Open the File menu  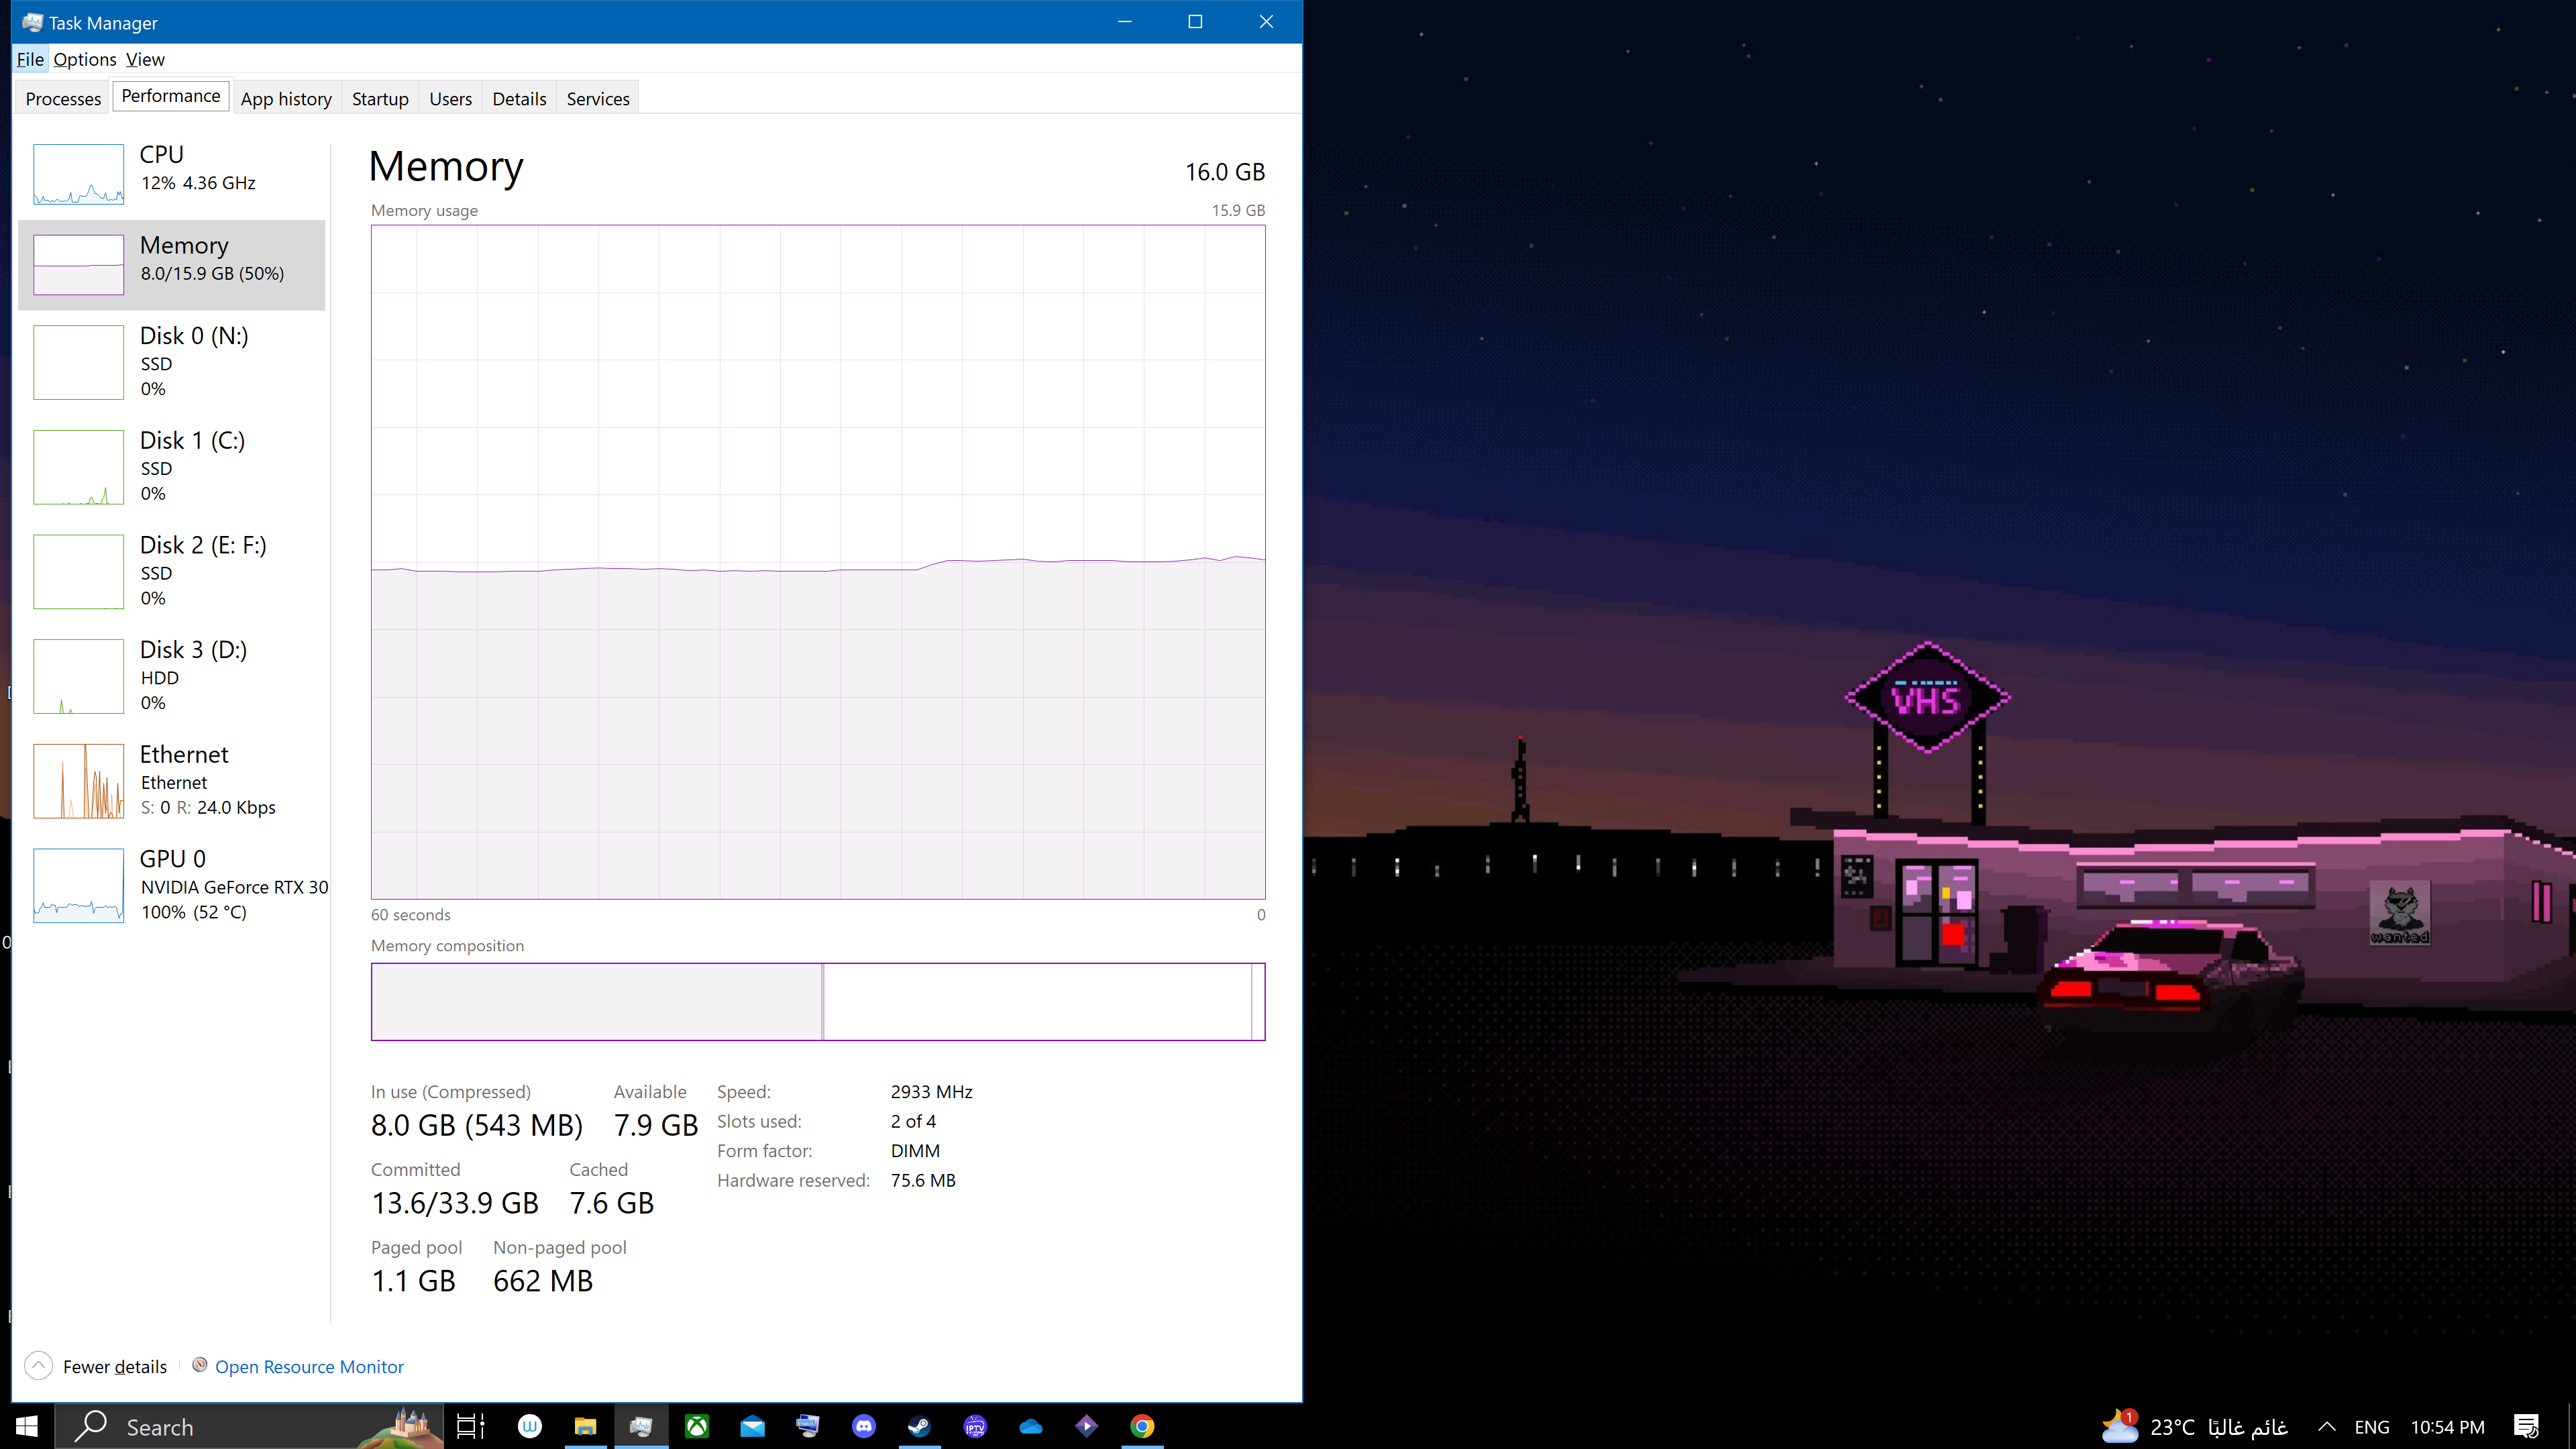tap(30, 59)
